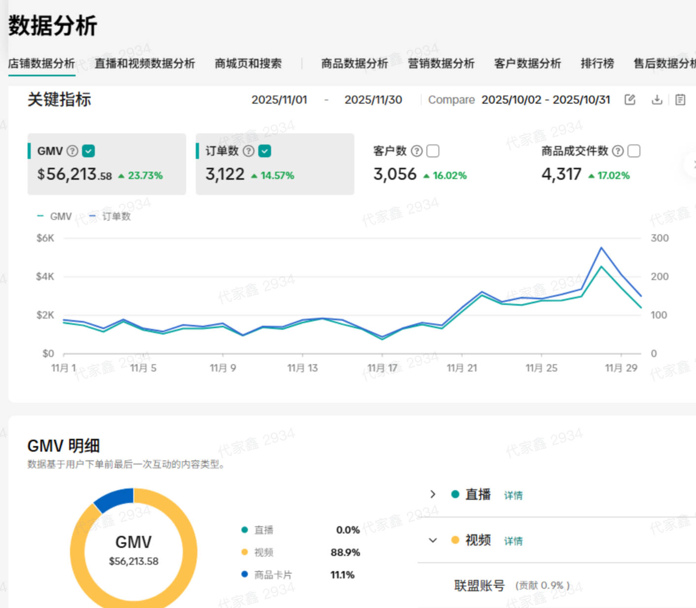Screen dimensions: 696x608
Task: Open 详情 link next to 直播
Action: click(513, 495)
